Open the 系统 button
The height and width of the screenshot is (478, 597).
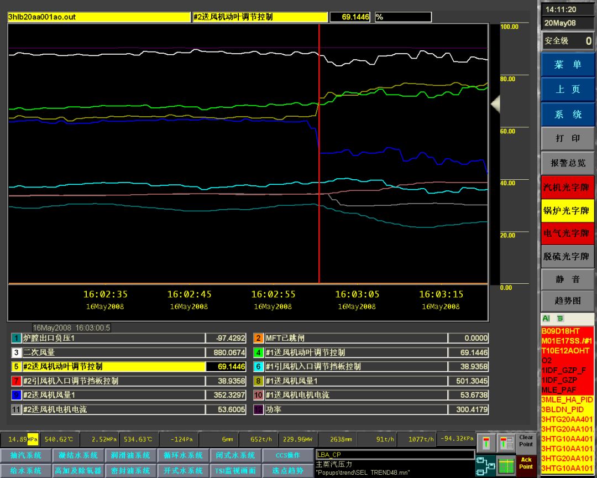[567, 114]
